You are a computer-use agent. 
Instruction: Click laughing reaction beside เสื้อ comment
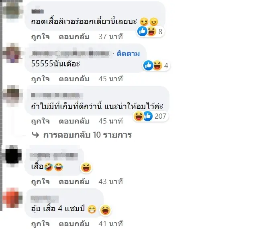pyautogui.click(x=86, y=167)
